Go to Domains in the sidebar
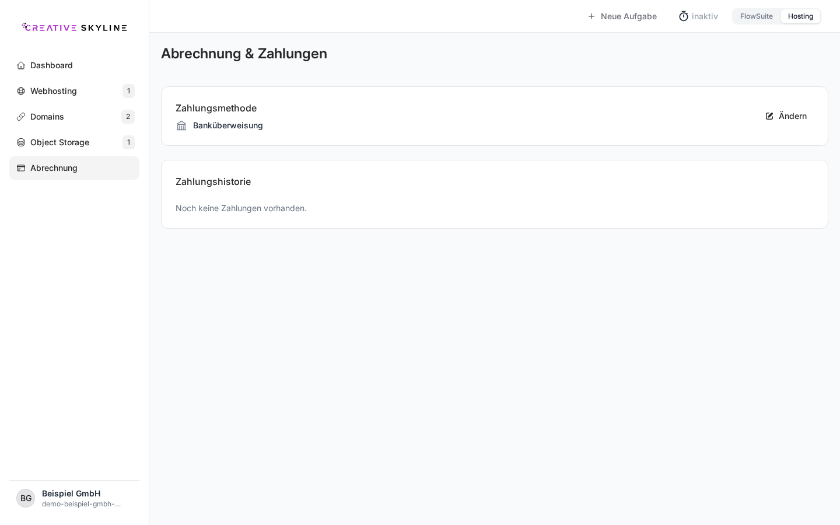Viewport: 840px width, 525px height. 74,117
